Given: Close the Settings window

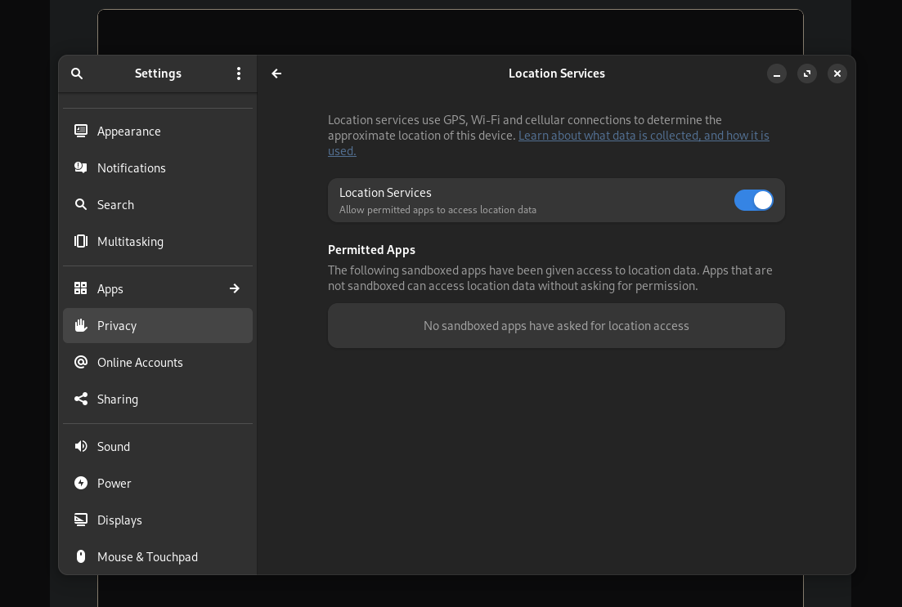Looking at the screenshot, I should 837,74.
